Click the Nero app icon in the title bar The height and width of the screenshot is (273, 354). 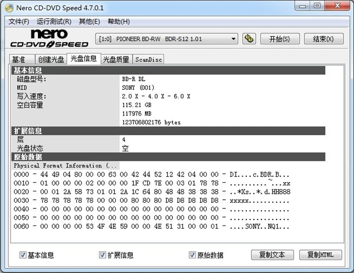[9, 8]
